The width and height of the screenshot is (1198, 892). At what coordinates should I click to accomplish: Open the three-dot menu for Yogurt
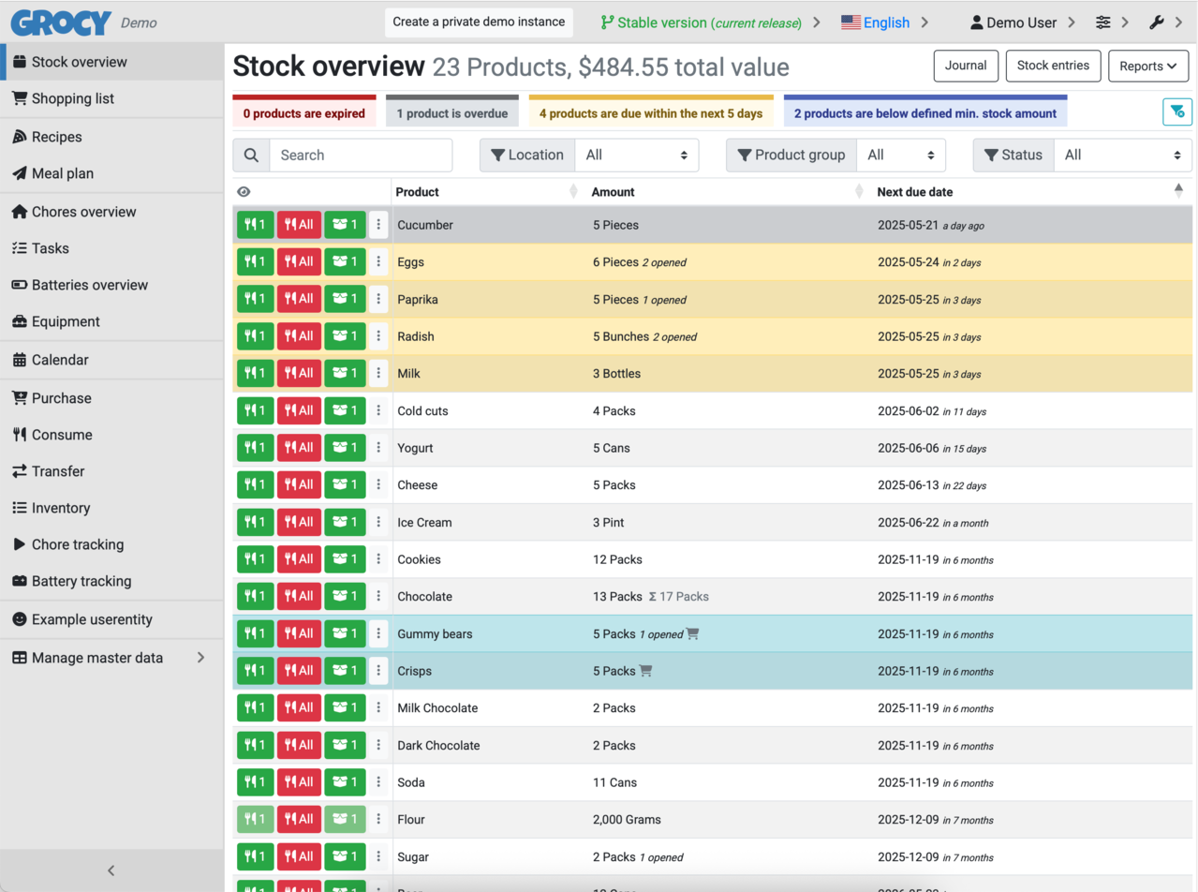[x=378, y=448]
